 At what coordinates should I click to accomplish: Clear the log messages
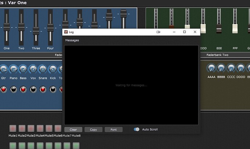click(73, 129)
